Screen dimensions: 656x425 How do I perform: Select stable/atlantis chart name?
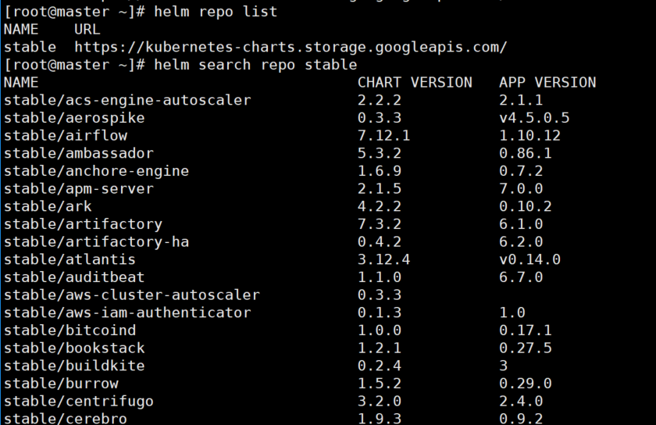click(x=70, y=259)
